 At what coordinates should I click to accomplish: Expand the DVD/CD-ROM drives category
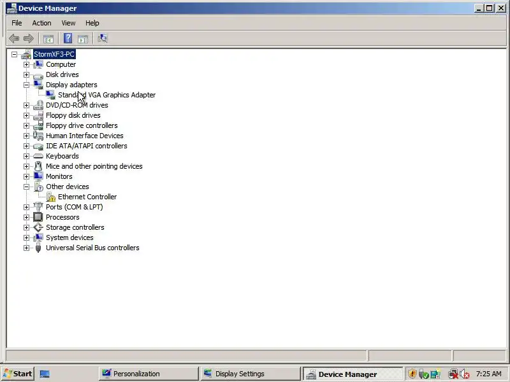pos(26,105)
